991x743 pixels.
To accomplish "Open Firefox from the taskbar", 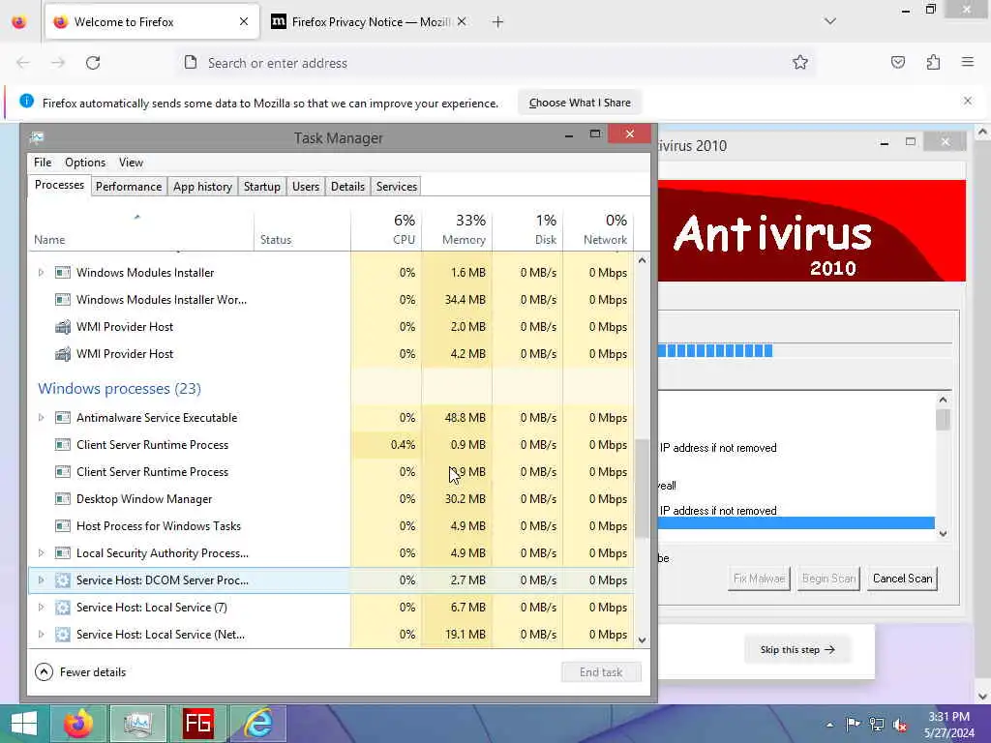I will 78,724.
